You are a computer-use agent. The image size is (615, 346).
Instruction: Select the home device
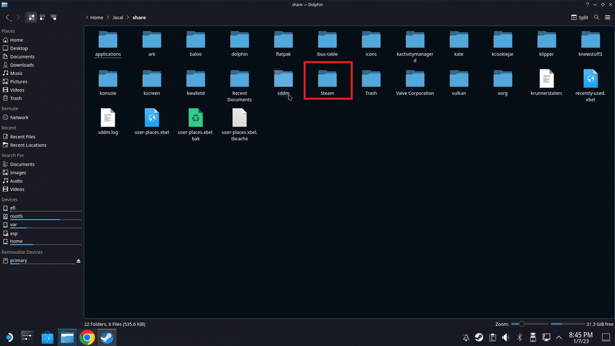41,241
